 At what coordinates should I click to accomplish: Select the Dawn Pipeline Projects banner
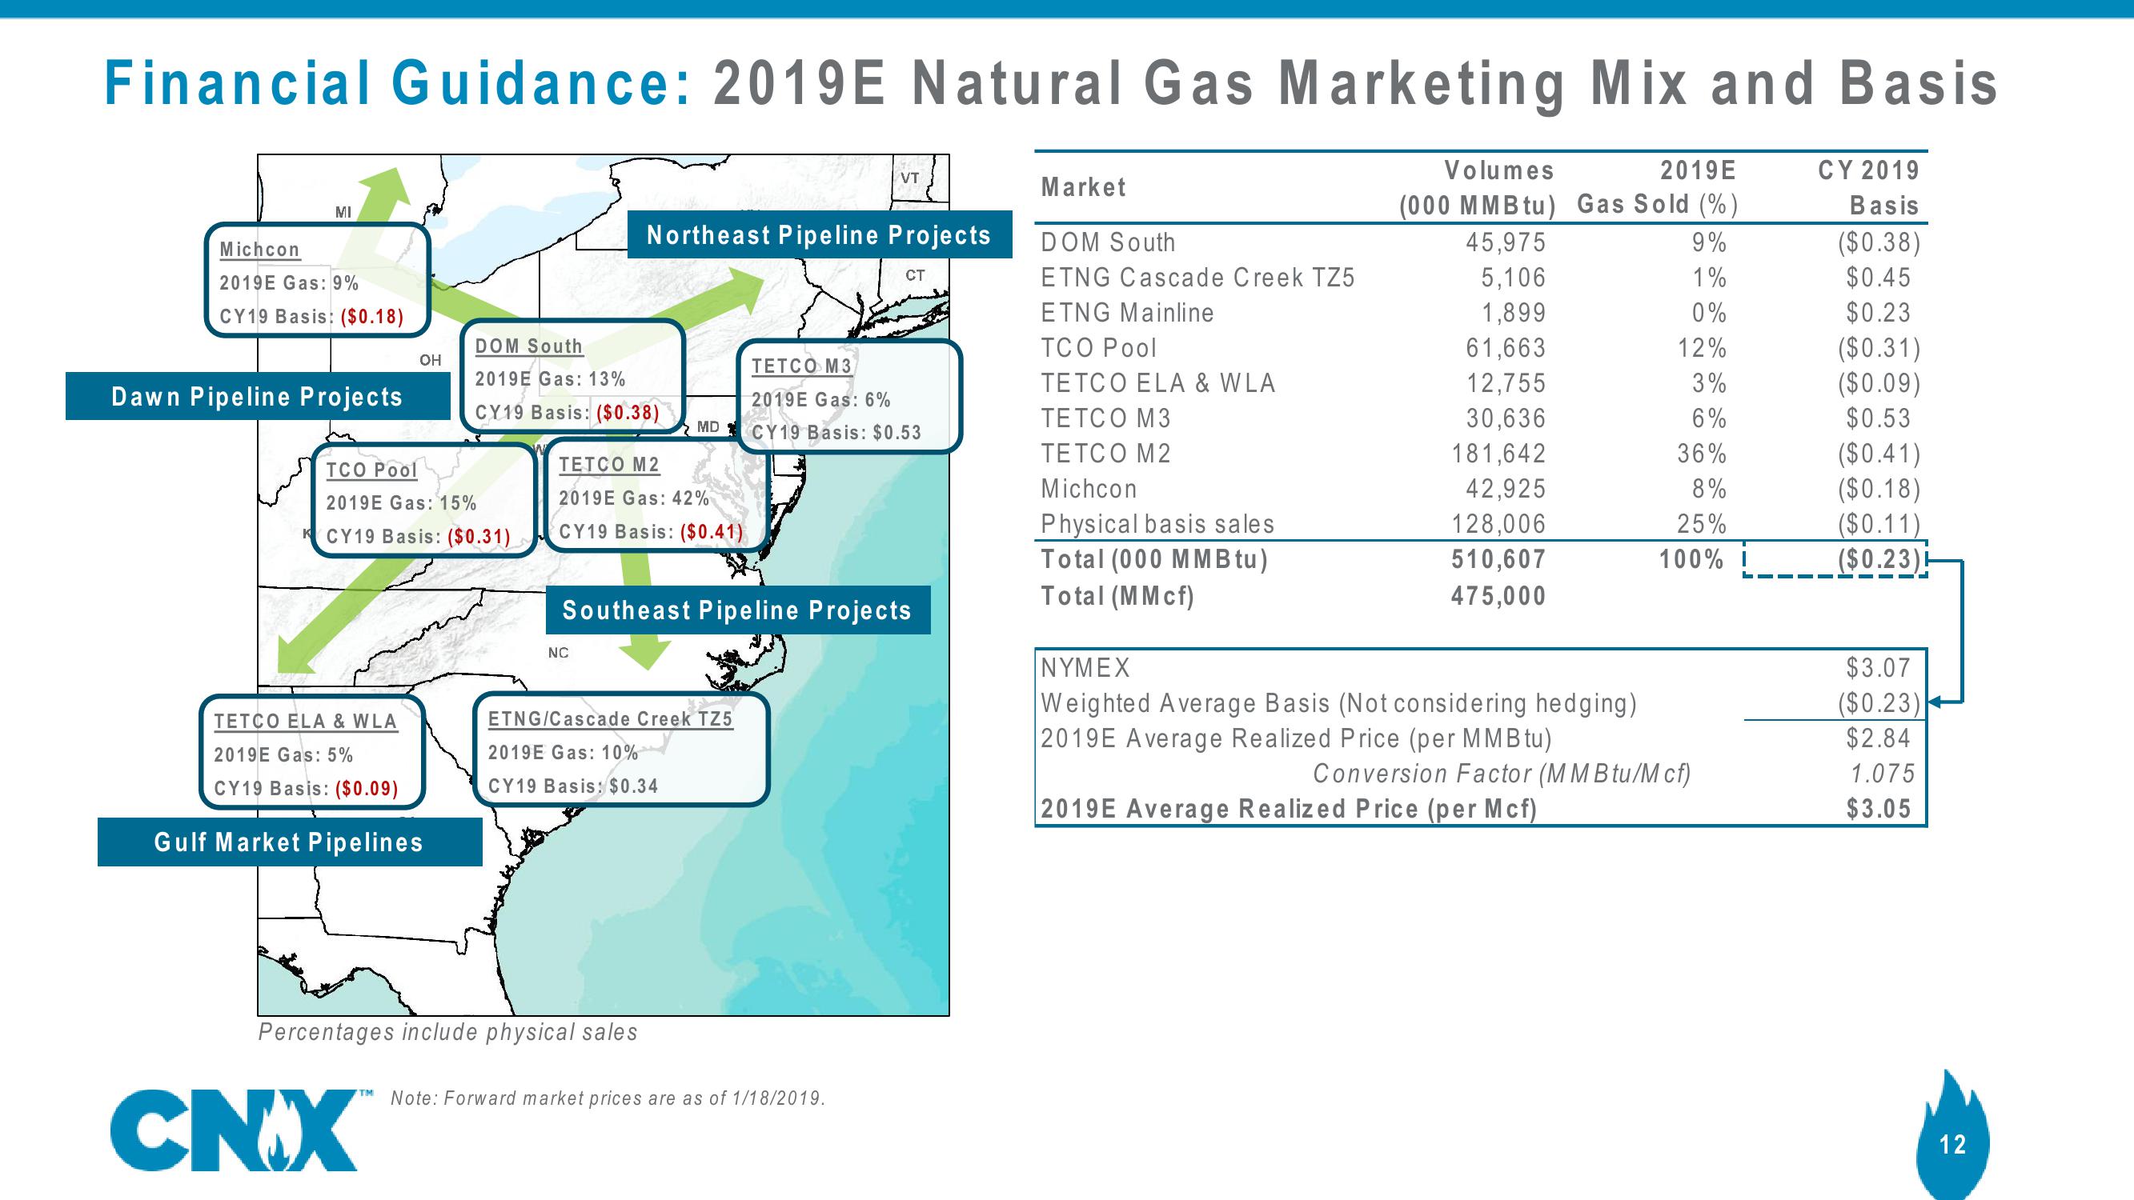click(x=258, y=396)
